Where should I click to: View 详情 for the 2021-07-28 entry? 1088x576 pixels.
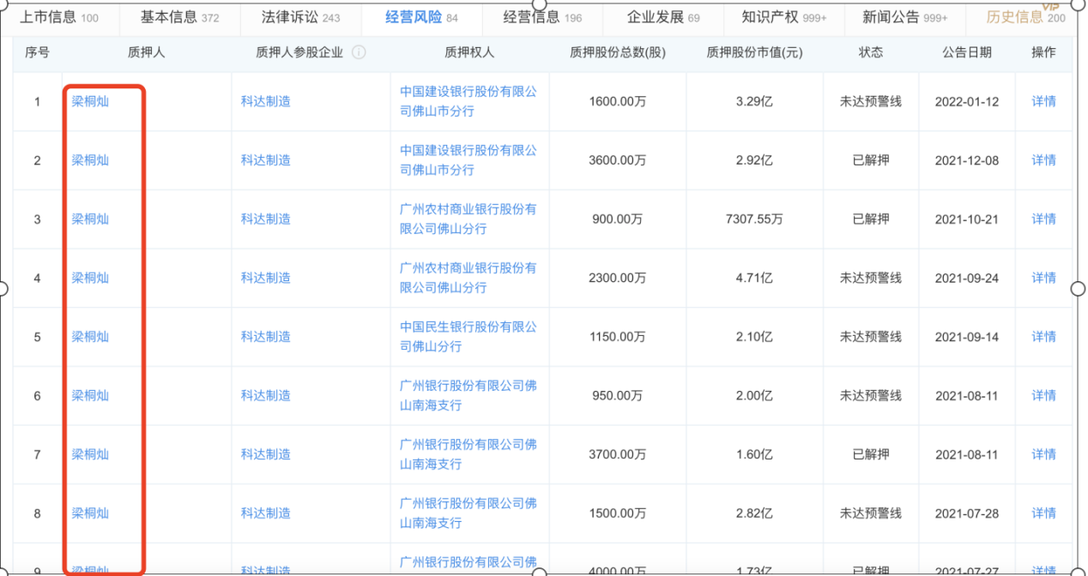tap(1043, 513)
